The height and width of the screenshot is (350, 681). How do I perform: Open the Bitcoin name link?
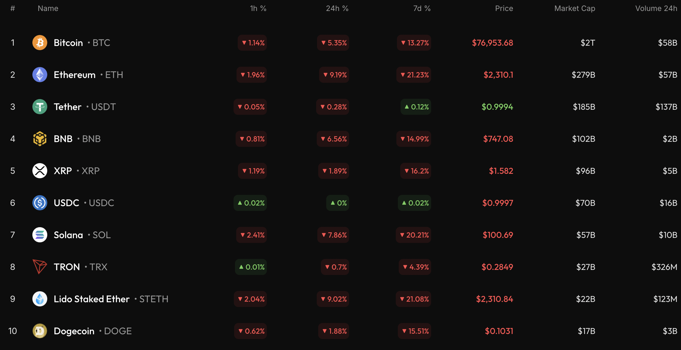tap(68, 43)
